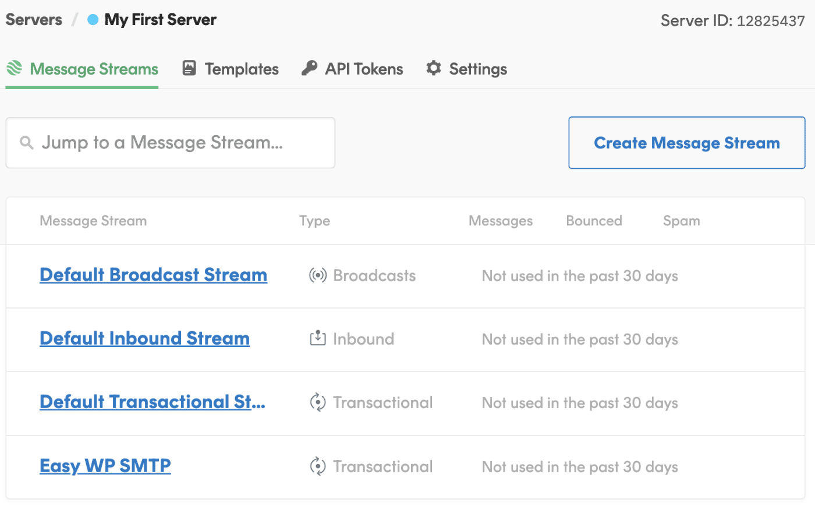
Task: Open the Settings tab
Action: (x=466, y=69)
